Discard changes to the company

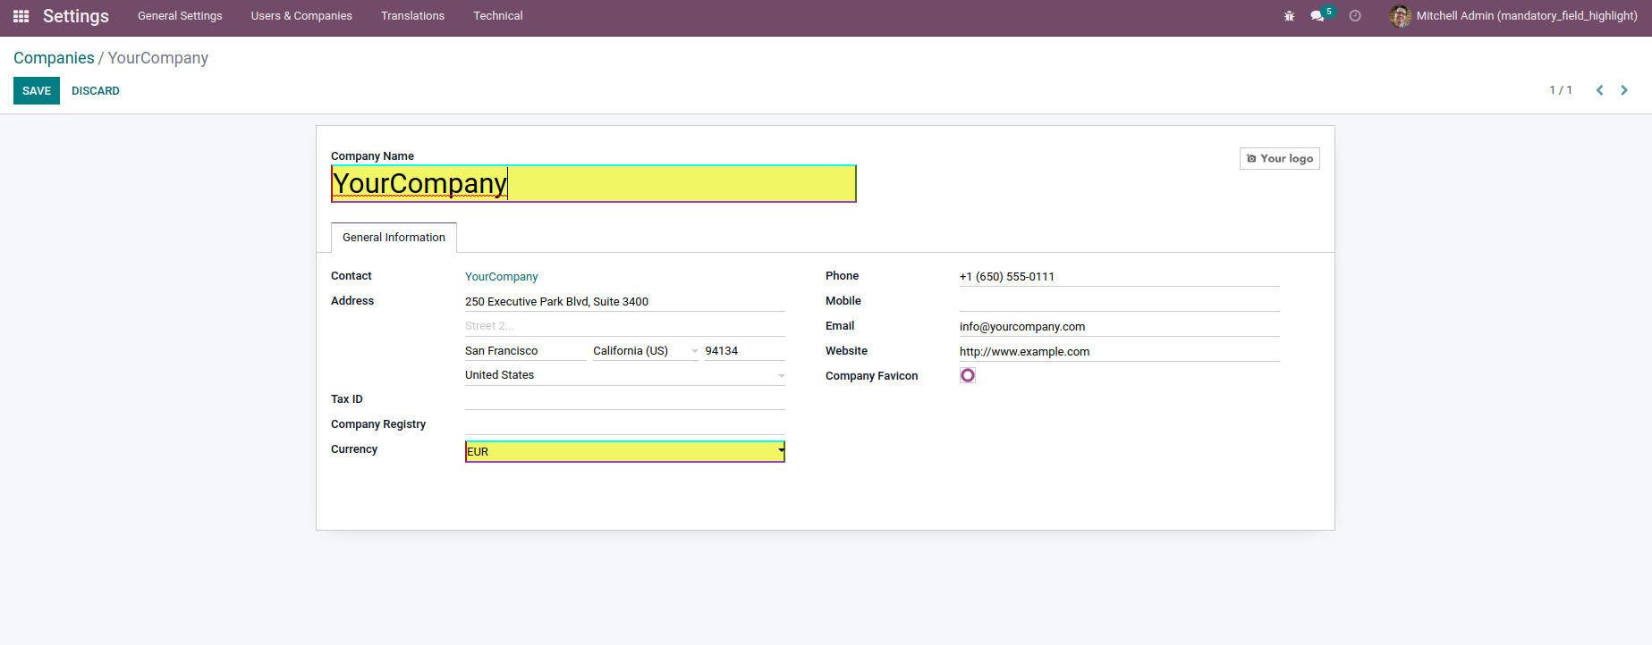(96, 91)
